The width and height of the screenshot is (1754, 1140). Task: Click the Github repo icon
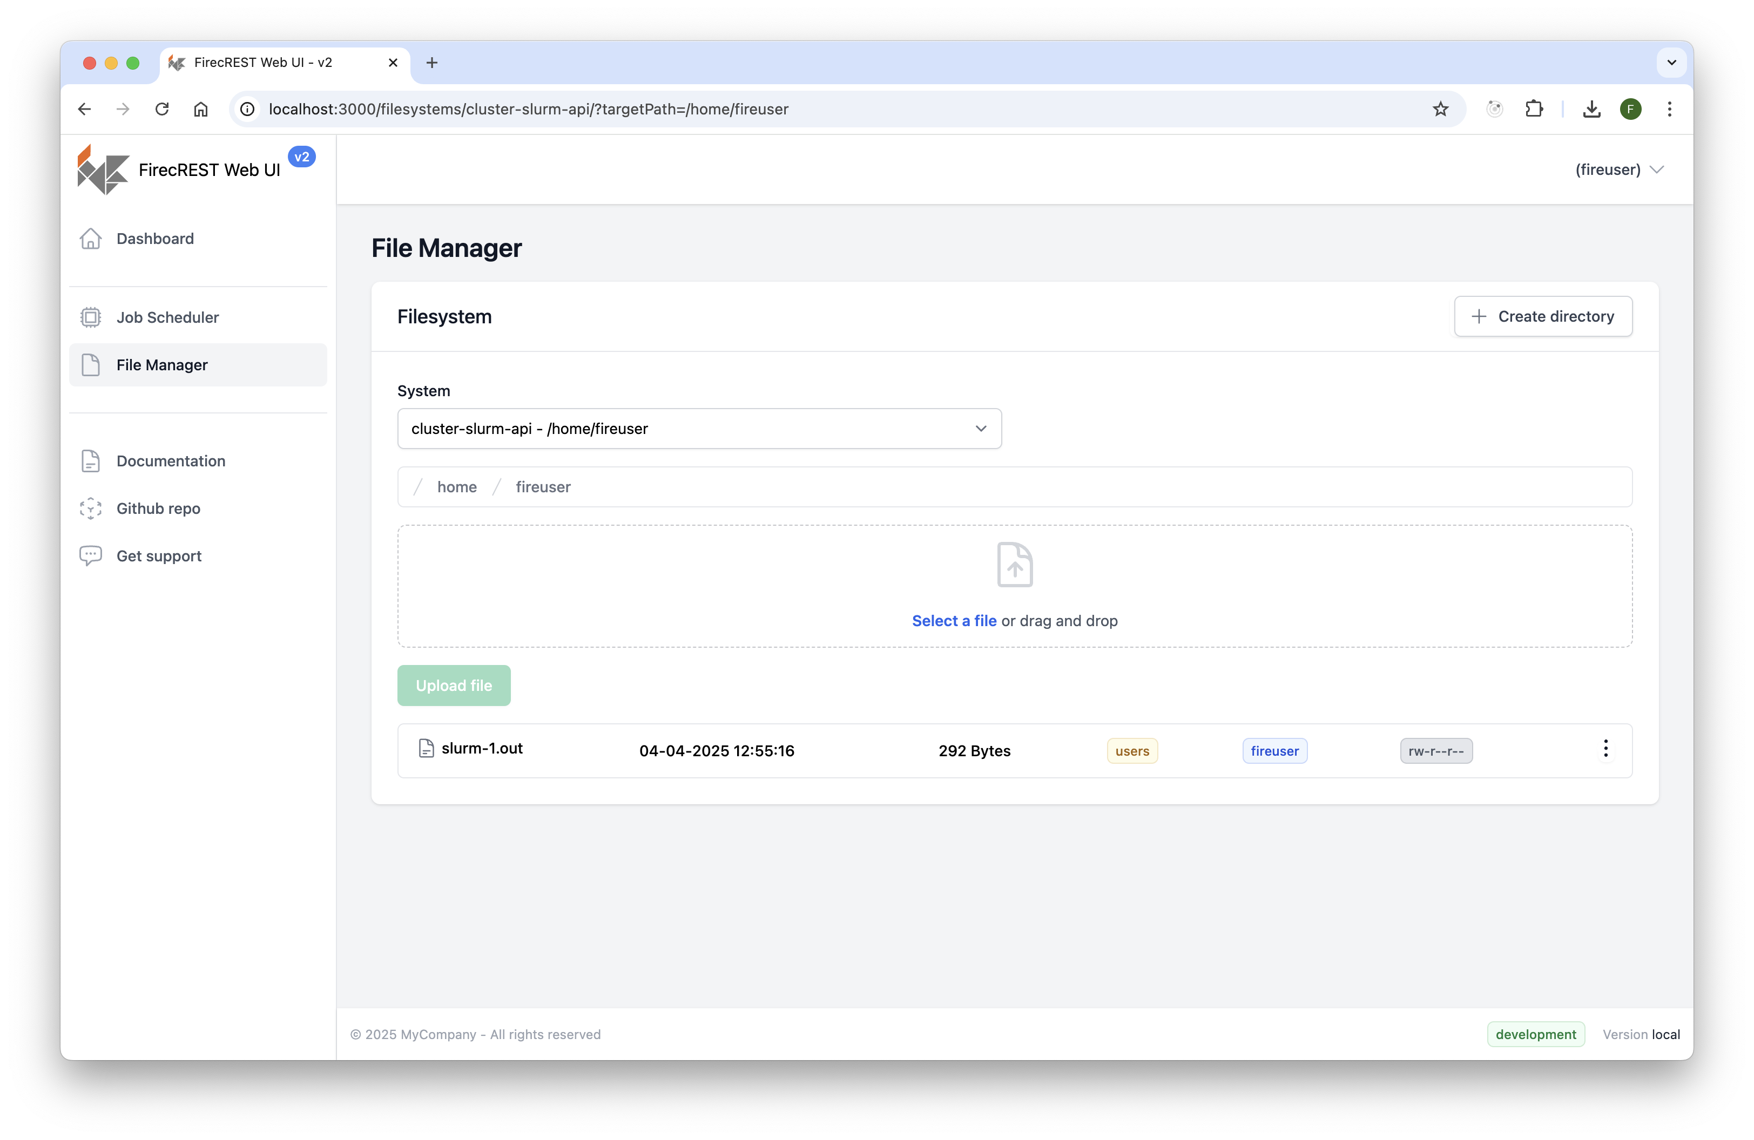[91, 509]
